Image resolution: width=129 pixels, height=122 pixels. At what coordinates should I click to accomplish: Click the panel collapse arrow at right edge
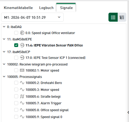coord(128,112)
